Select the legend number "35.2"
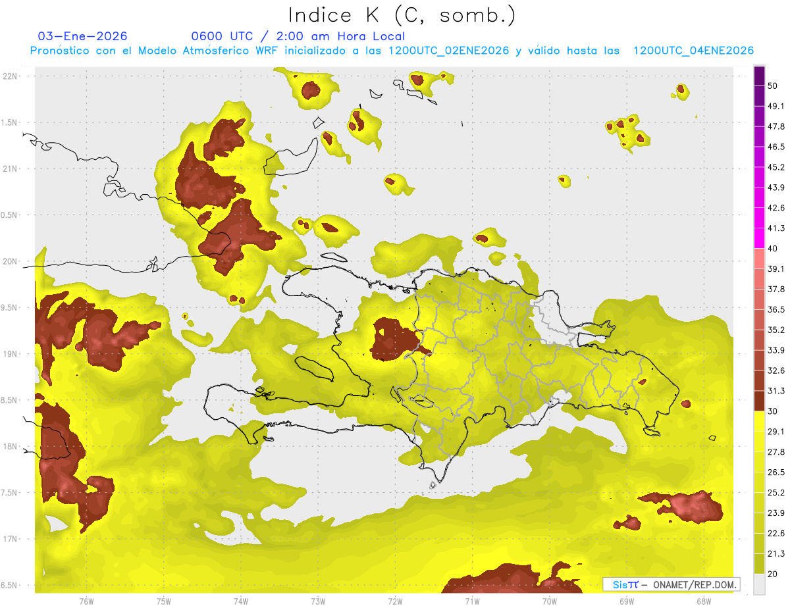The height and width of the screenshot is (610, 790). click(776, 330)
